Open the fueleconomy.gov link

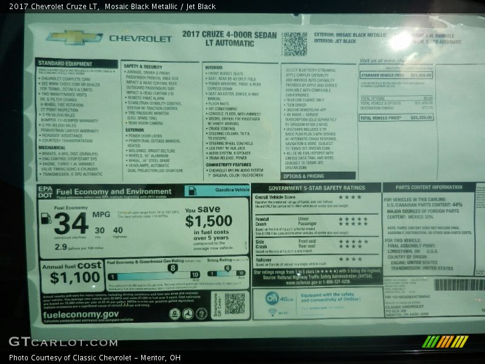coord(81,314)
